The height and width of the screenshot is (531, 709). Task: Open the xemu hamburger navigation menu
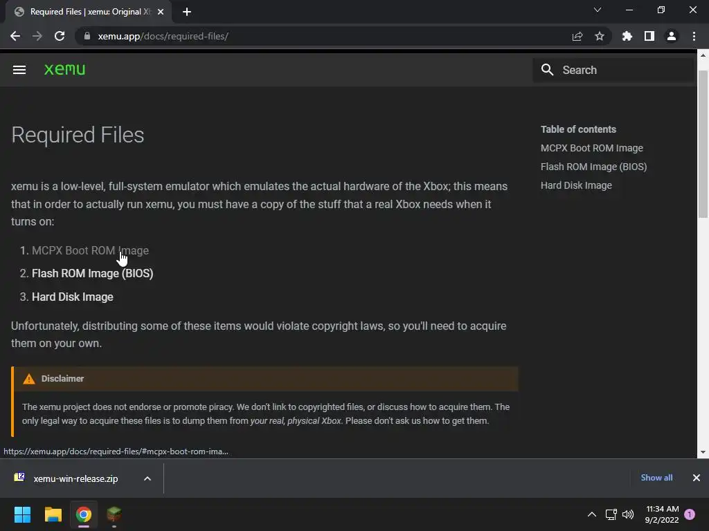(19, 70)
